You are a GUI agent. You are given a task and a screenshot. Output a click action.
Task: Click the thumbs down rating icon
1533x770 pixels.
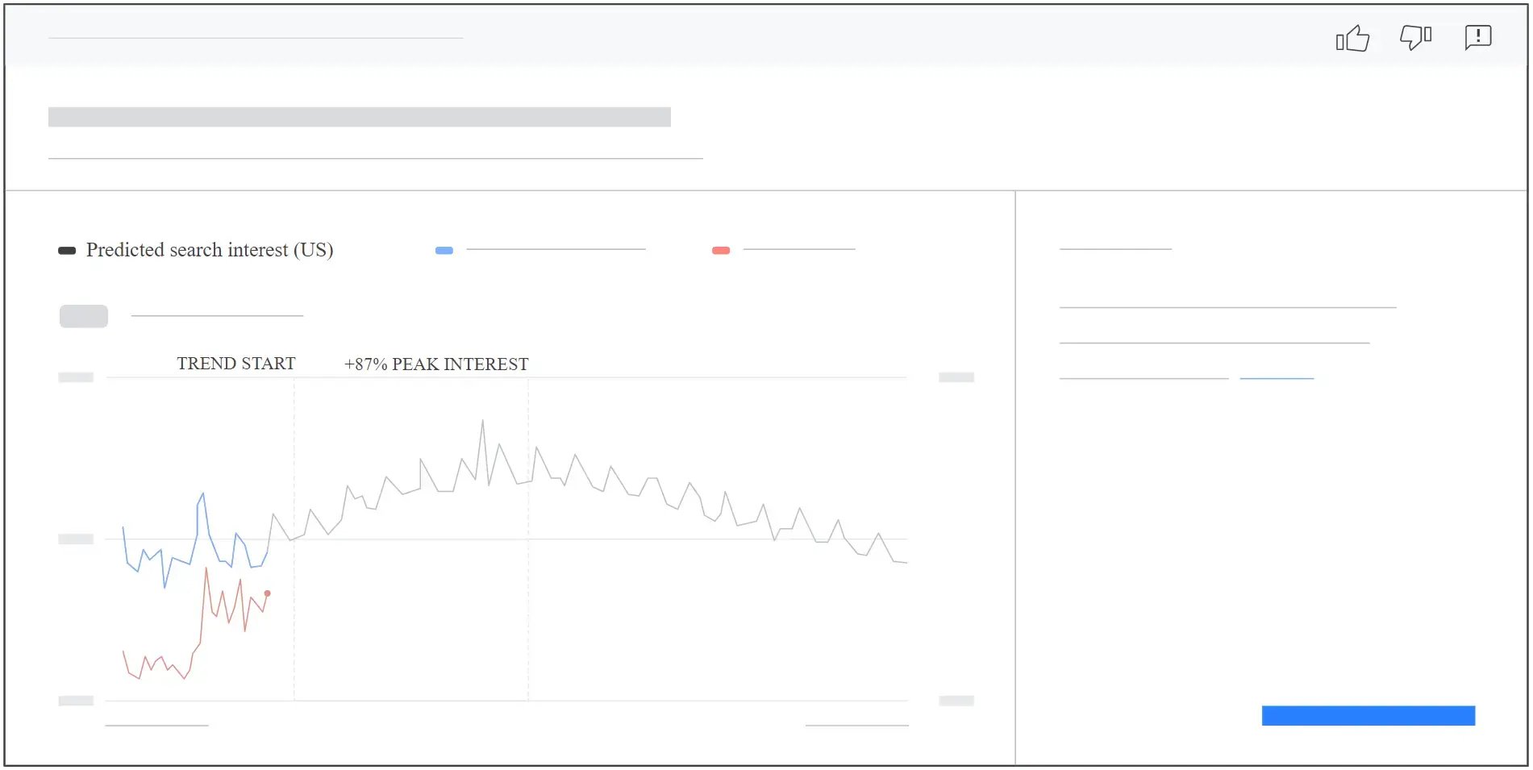tap(1416, 36)
